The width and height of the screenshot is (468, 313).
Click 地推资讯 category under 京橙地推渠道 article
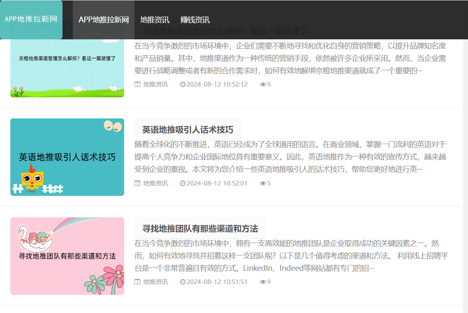click(156, 84)
